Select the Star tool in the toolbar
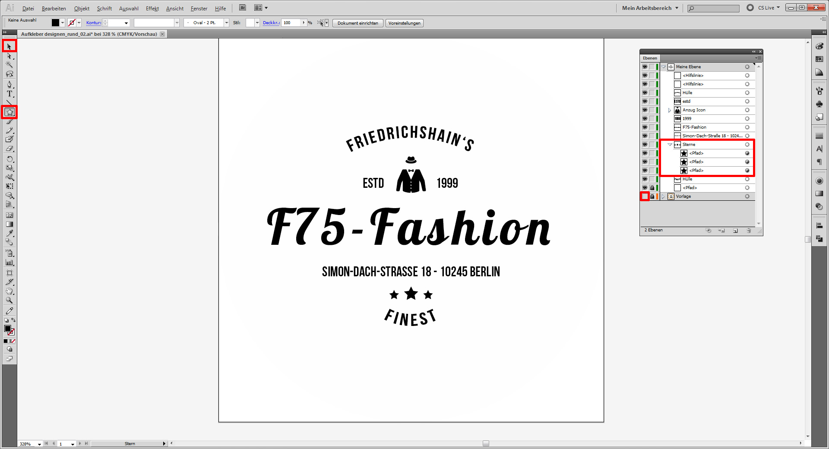This screenshot has width=829, height=449. (x=9, y=112)
